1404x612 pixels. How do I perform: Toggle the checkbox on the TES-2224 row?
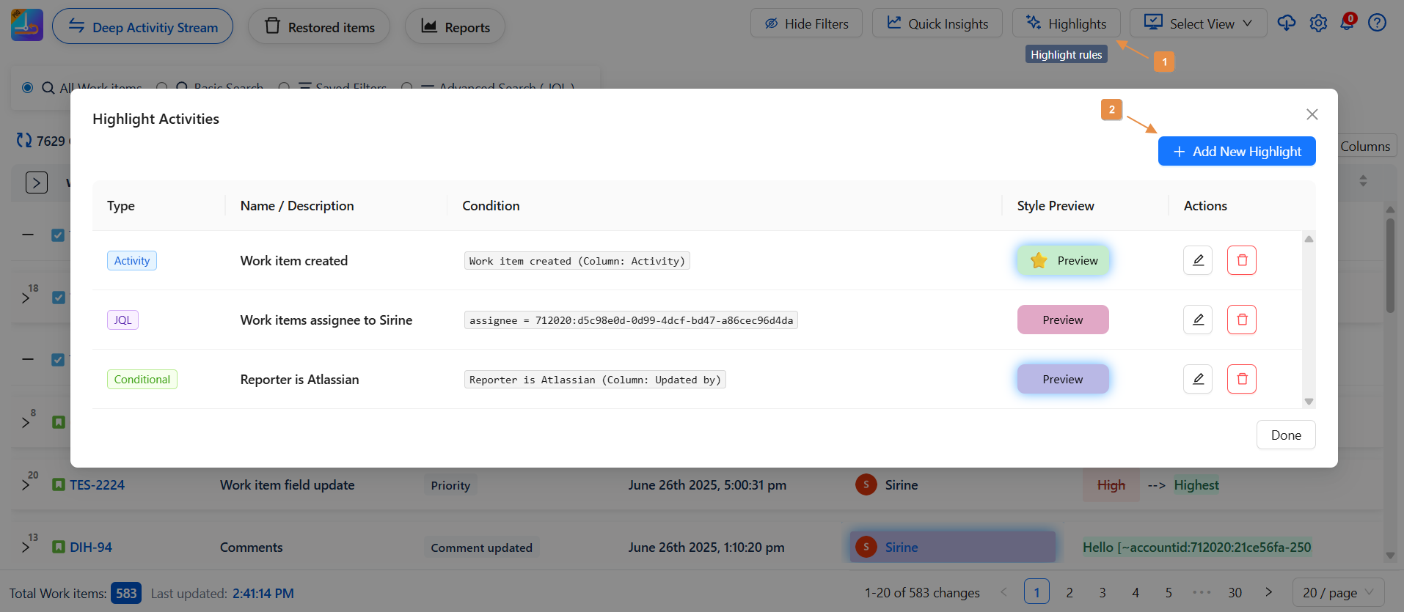click(x=59, y=485)
